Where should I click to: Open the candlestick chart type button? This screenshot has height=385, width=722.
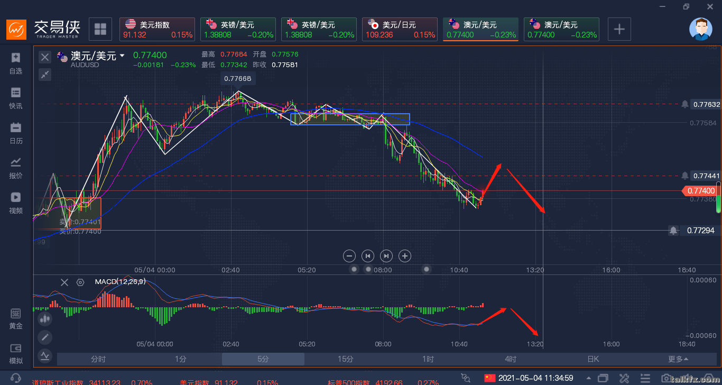coord(45,319)
